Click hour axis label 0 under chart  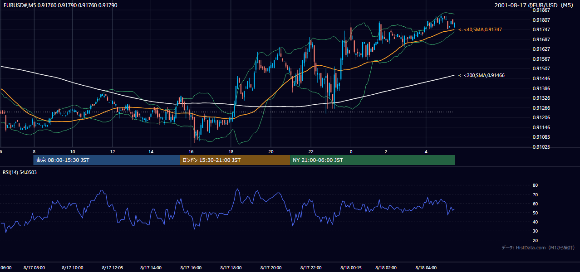[351, 151]
